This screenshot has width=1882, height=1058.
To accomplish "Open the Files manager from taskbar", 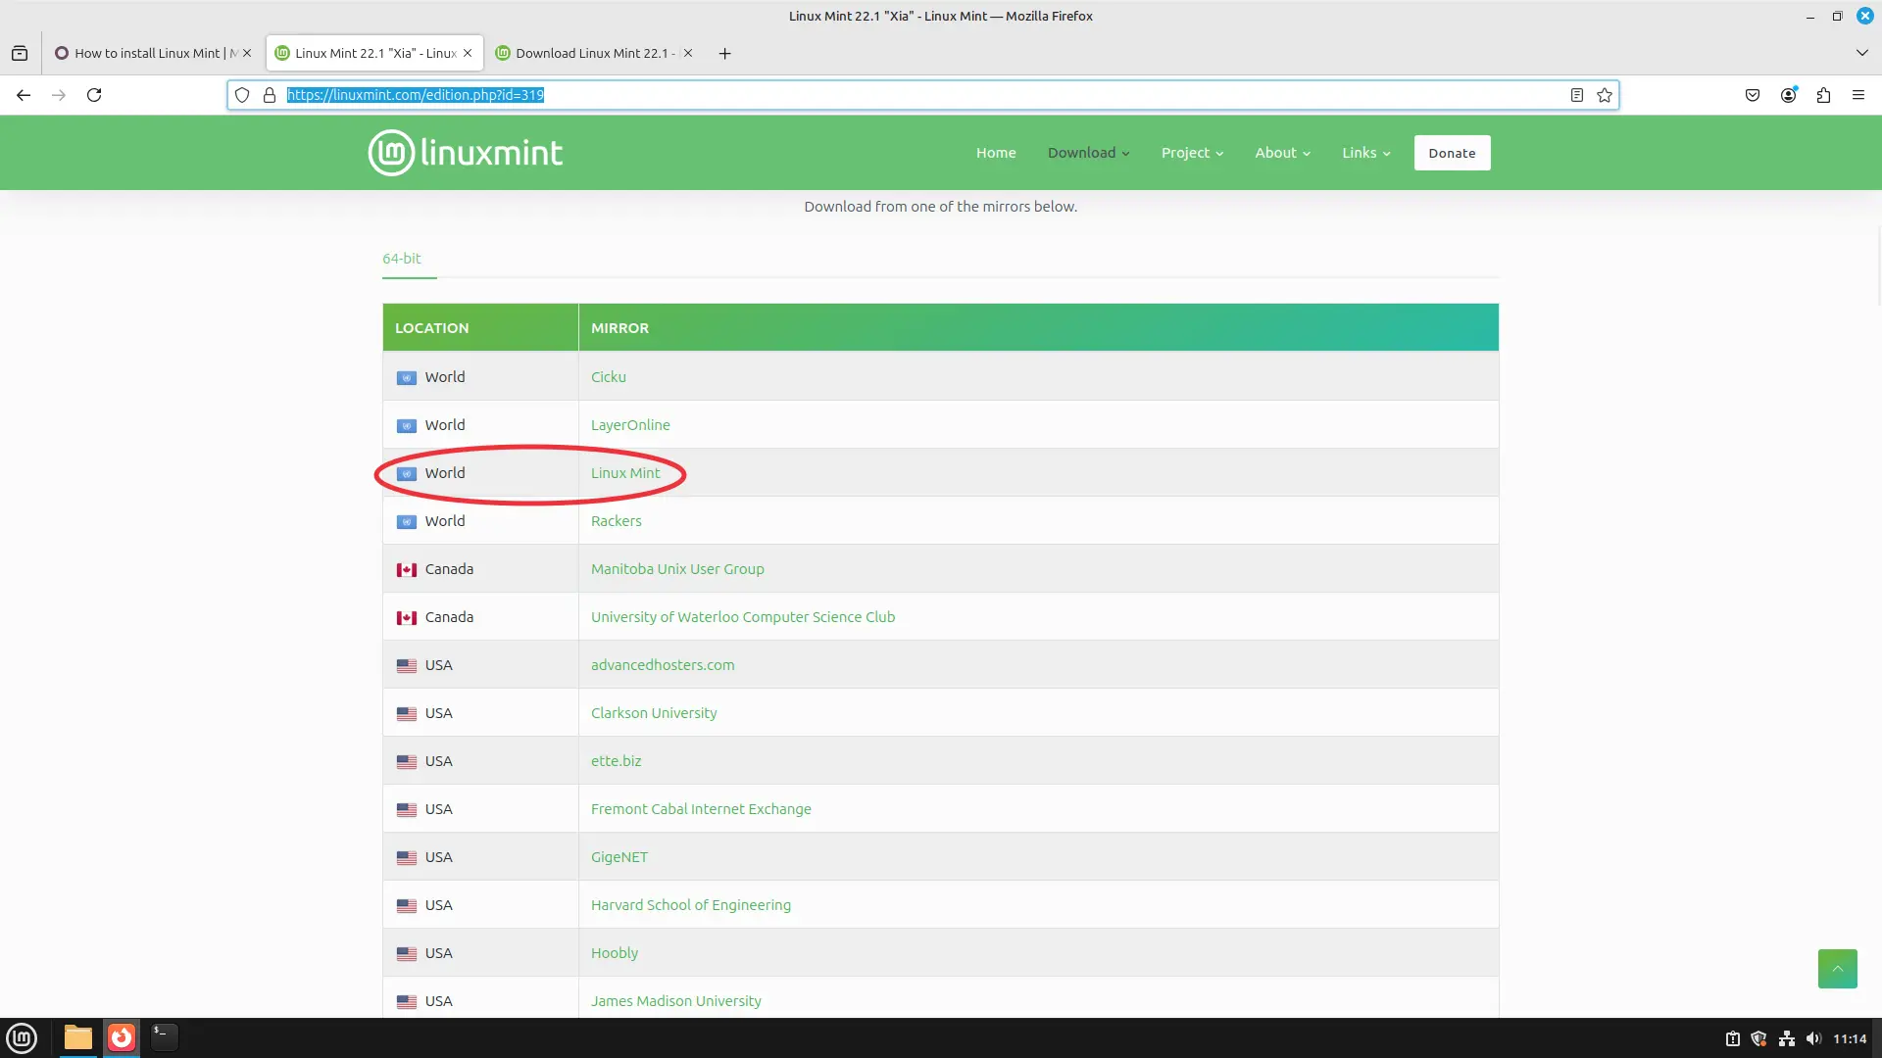I will 78,1037.
